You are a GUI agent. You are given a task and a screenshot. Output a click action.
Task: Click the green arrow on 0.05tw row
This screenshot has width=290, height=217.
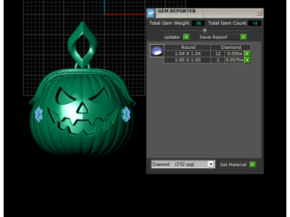pyautogui.click(x=247, y=54)
